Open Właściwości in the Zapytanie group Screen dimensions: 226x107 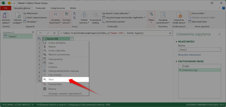coord(31,13)
